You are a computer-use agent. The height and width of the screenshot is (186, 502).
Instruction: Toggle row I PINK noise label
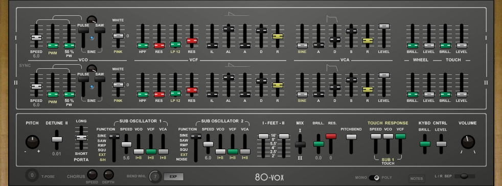click(118, 51)
